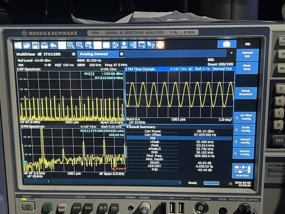Click the Att 0 dB setting
Image resolution: width=285 pixels, height=214 pixels.
point(34,65)
